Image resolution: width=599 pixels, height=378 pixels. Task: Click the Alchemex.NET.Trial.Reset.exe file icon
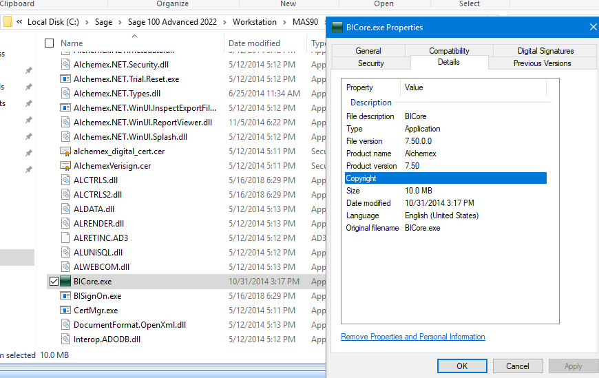tap(65, 78)
